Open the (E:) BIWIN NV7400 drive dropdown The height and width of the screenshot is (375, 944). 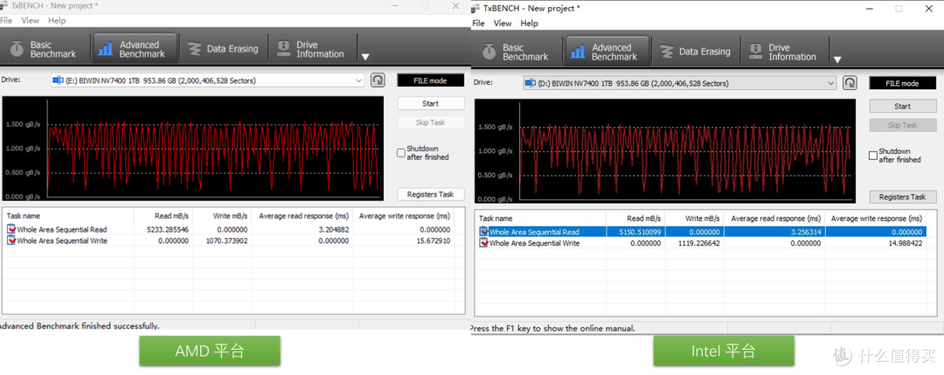208,80
